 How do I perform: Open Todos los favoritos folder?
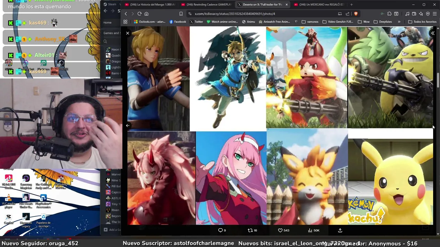point(422,22)
